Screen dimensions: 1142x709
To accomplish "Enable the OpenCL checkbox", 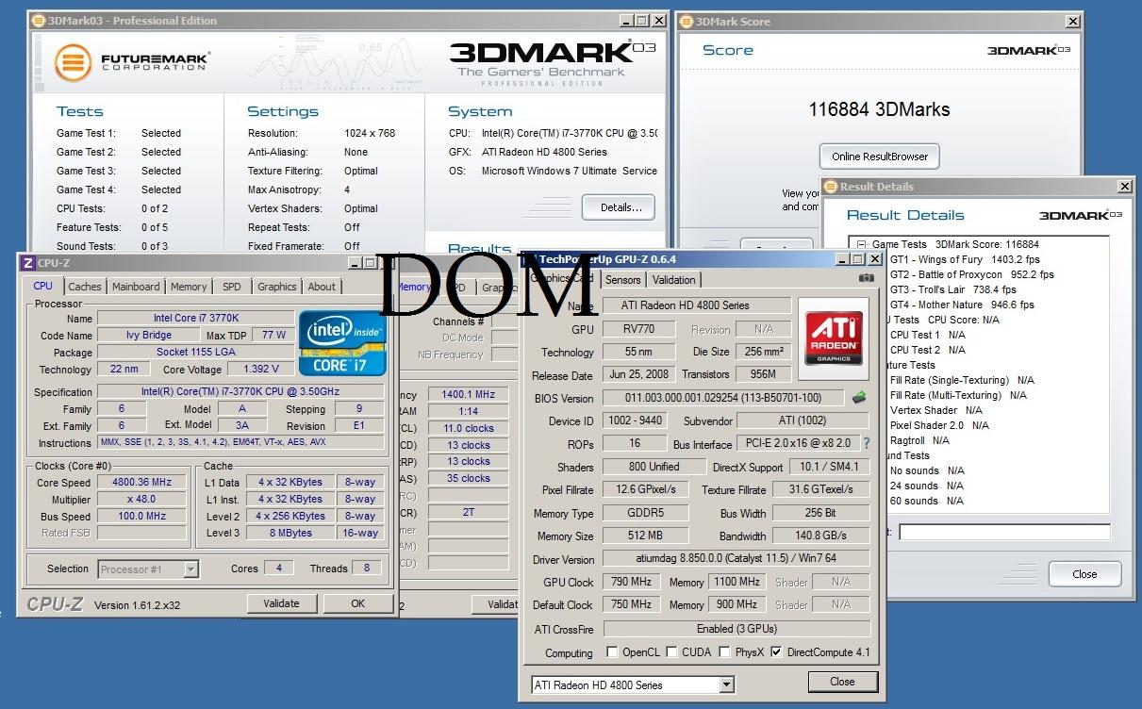I will point(612,651).
